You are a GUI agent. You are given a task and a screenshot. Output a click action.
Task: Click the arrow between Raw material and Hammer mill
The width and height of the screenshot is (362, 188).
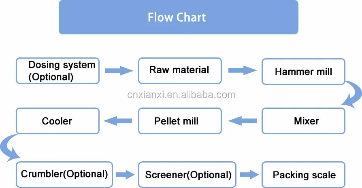[242, 71]
